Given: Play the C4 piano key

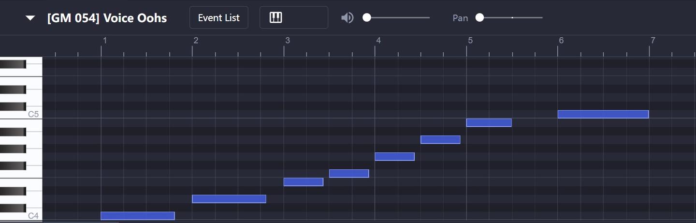Looking at the screenshot, I should click(x=35, y=216).
